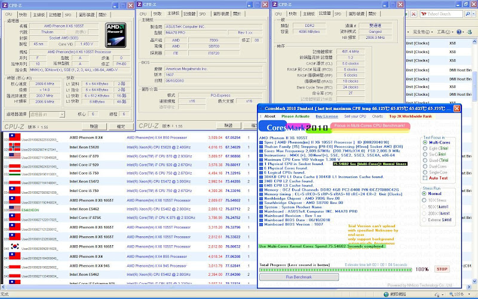Screen dimensions: 478x299
Task: Click the browser scrollbar down arrow
Action: pyautogui.click(x=474, y=281)
